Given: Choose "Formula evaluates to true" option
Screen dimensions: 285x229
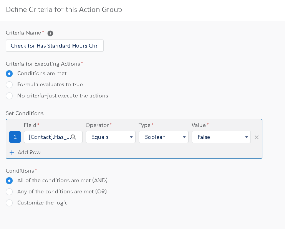Looking at the screenshot, I should point(9,84).
